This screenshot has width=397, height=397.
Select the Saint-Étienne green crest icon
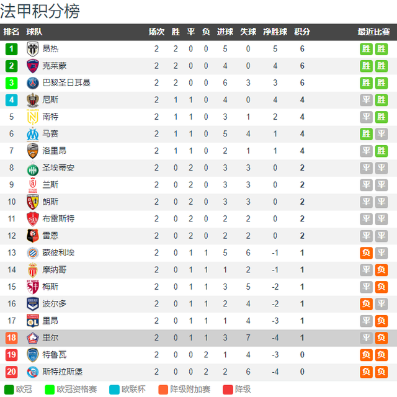point(33,168)
